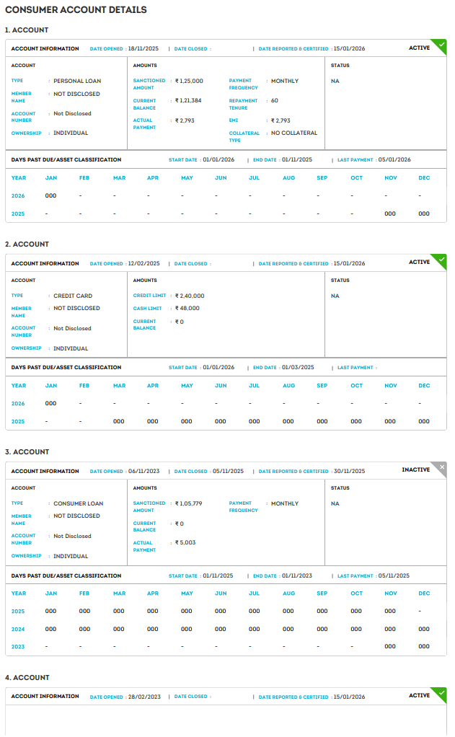
Task: Click date opened value 12/02/2025
Action: [143, 264]
